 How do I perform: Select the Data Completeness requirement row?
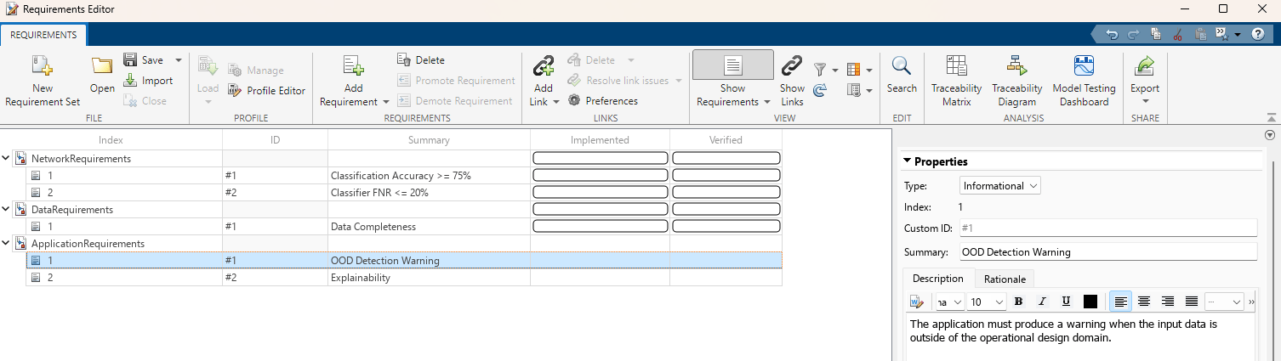(404, 227)
